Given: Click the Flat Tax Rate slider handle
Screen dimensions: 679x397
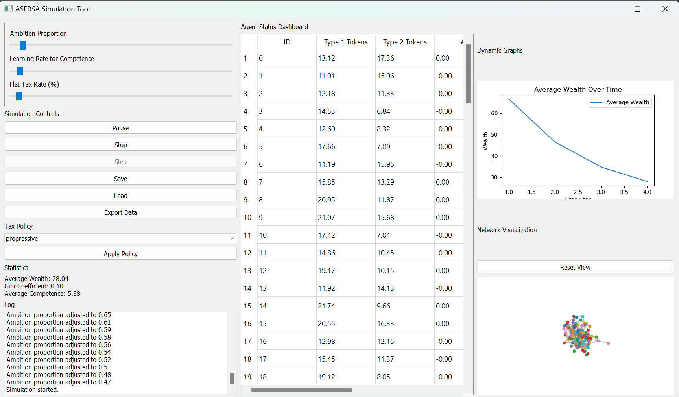Looking at the screenshot, I should coord(19,96).
